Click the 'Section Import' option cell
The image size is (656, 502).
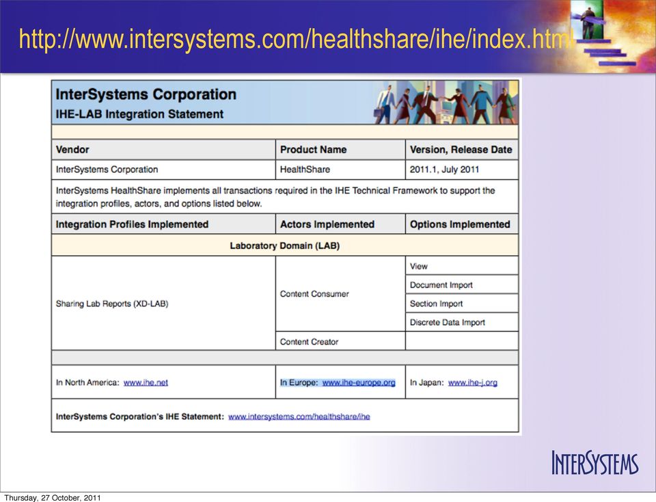[462, 304]
